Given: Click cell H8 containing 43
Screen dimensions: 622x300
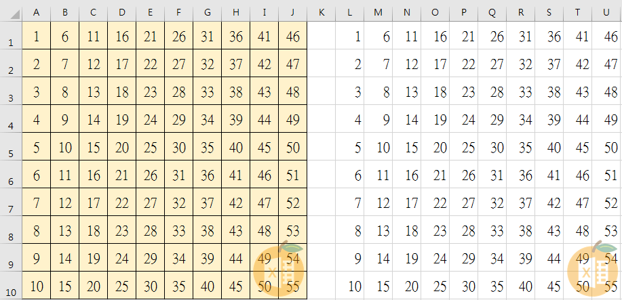Looking at the screenshot, I should pyautogui.click(x=235, y=230).
